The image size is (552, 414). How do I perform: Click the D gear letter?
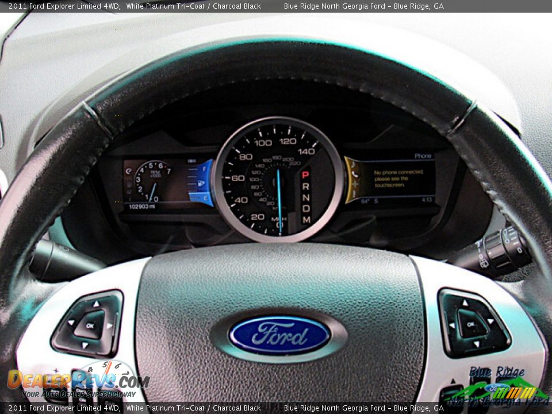tap(306, 208)
